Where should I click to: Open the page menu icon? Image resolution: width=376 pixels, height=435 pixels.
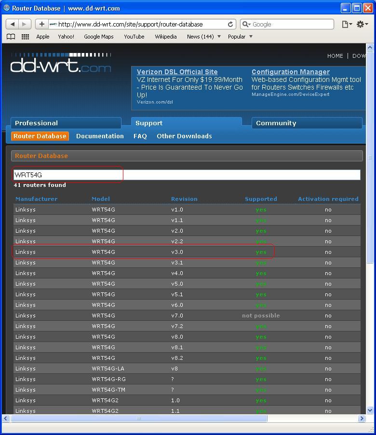tap(347, 25)
